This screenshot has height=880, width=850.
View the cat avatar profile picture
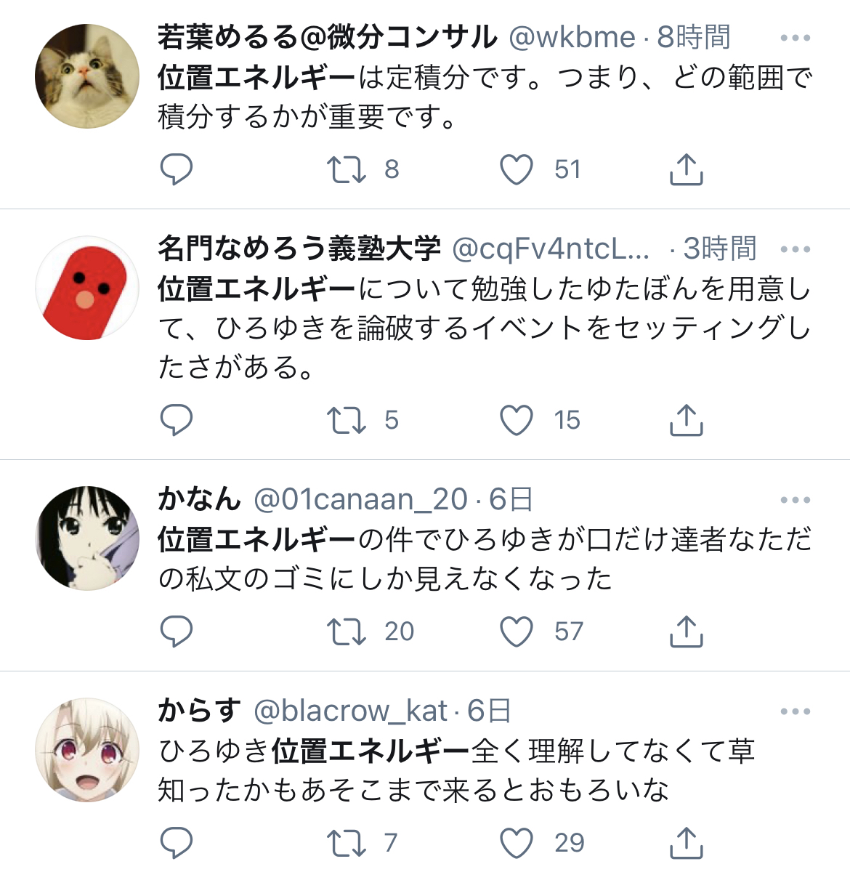tap(87, 76)
